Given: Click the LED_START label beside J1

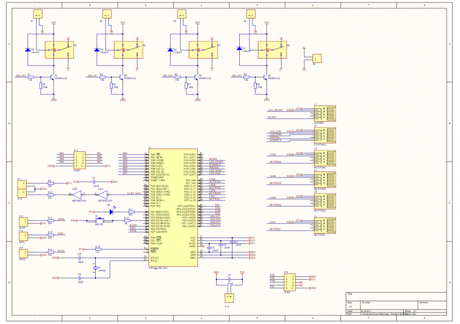Looking at the screenshot, I should (275, 110).
